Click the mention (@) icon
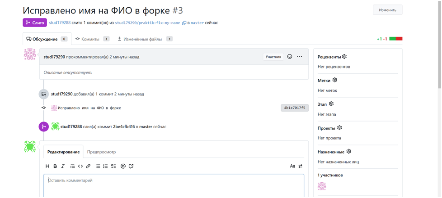 [x=123, y=166]
